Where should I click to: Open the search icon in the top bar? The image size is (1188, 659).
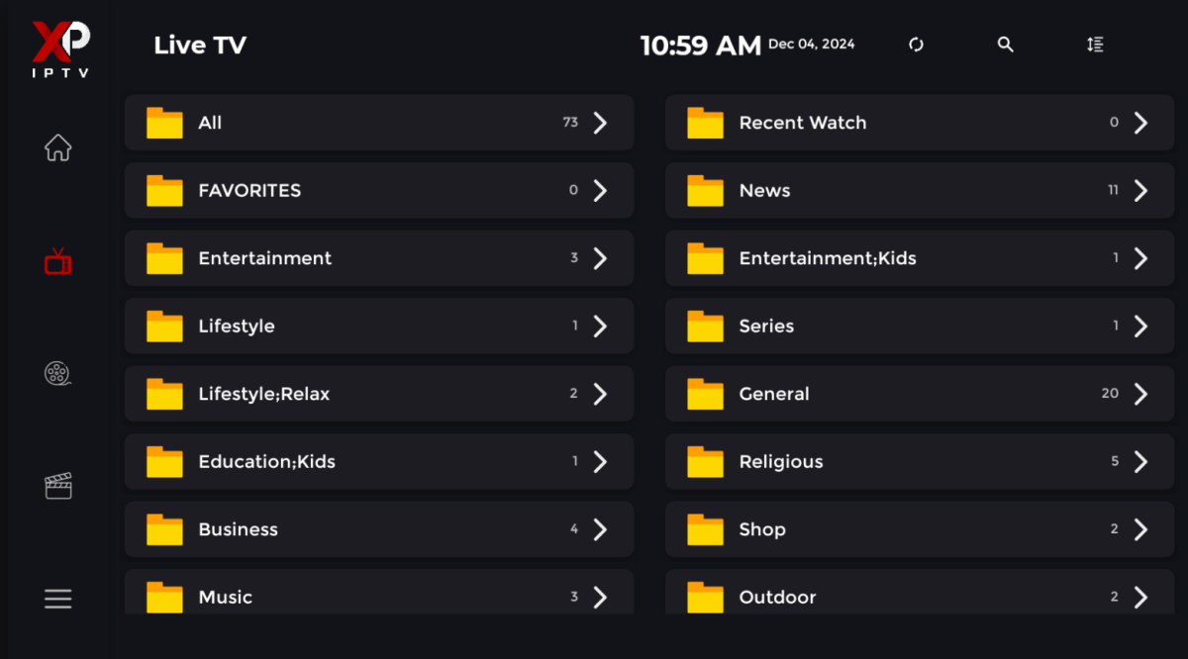tap(1005, 45)
